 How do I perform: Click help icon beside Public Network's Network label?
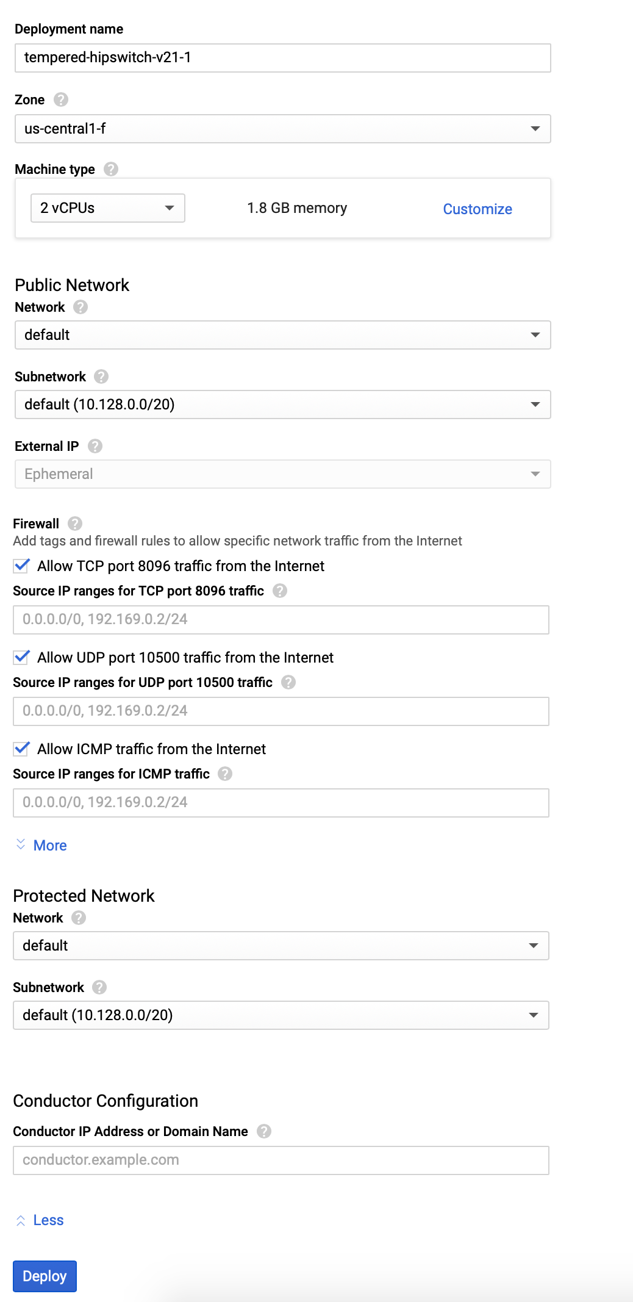(80, 307)
